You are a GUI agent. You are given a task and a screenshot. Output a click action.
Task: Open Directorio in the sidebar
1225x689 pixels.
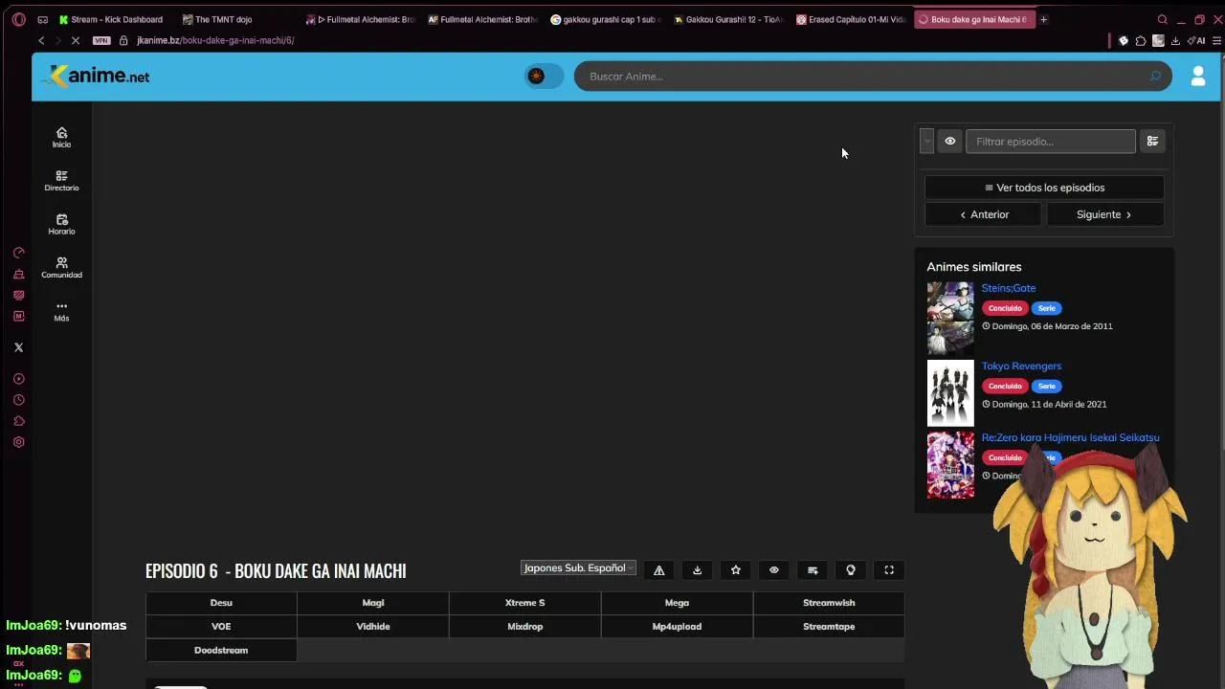(61, 181)
